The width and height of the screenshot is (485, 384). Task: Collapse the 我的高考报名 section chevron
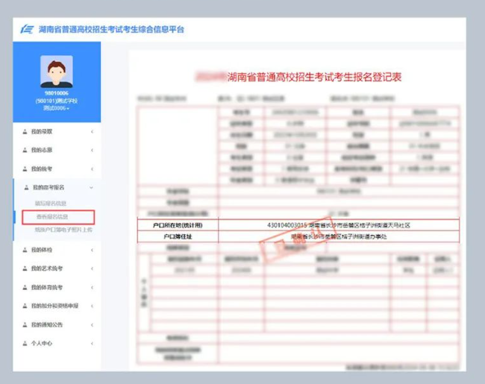pyautogui.click(x=92, y=188)
